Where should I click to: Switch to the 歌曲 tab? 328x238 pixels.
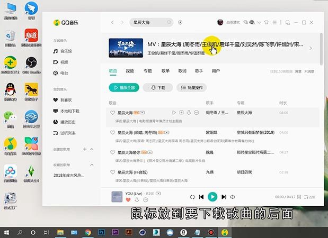[113, 71]
